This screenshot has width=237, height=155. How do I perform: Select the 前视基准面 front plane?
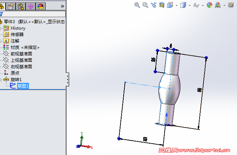pyautogui.click(x=21, y=54)
